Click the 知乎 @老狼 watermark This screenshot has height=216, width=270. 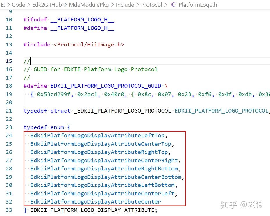[242, 205]
